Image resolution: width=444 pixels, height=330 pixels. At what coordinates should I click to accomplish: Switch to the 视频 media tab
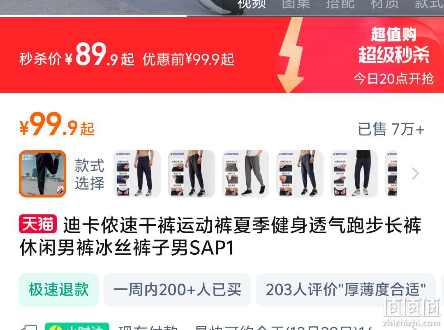click(x=252, y=4)
